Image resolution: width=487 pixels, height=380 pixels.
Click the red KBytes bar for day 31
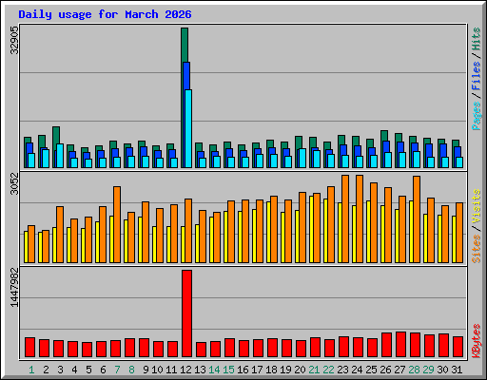[x=458, y=347]
